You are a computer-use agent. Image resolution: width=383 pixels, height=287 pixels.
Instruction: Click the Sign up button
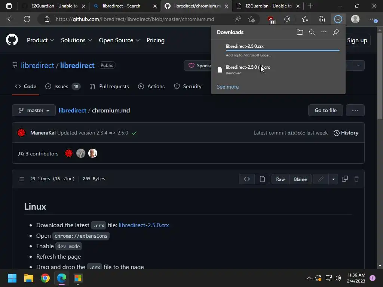coord(358,40)
